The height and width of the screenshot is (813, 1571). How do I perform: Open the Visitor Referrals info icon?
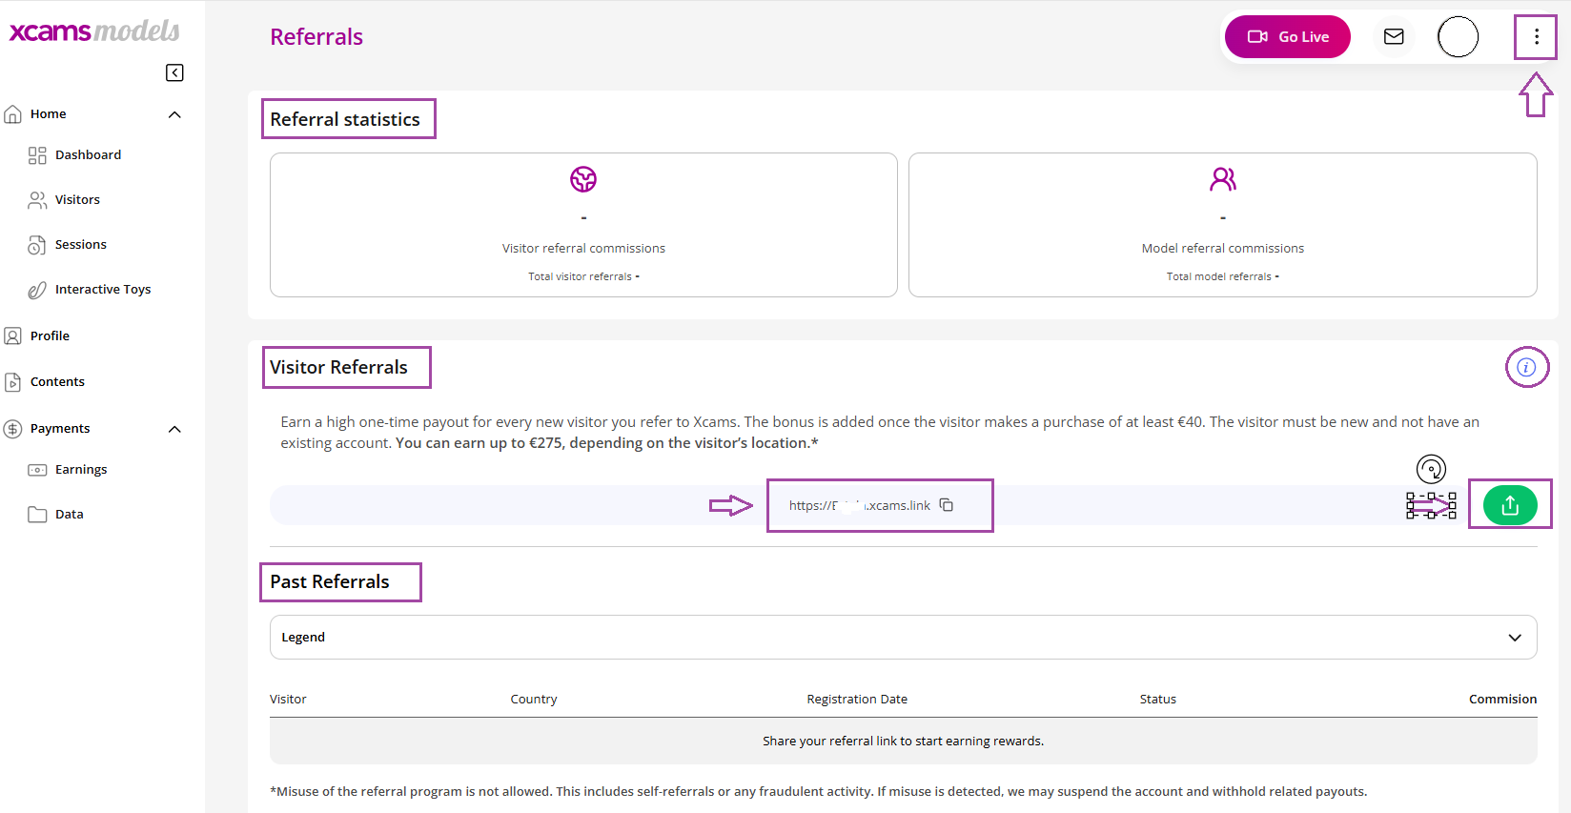pyautogui.click(x=1526, y=367)
